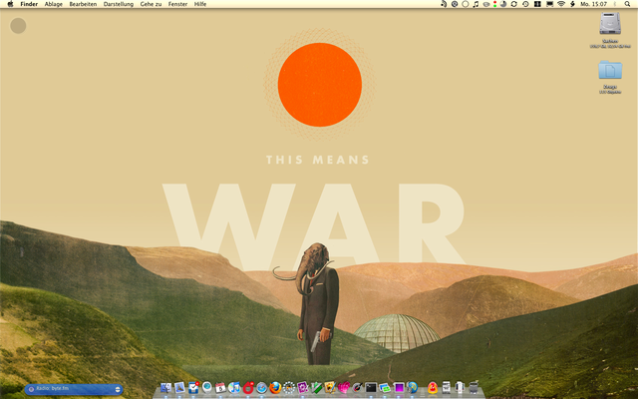
Task: Open the purple square app in Dock
Action: pyautogui.click(x=303, y=388)
